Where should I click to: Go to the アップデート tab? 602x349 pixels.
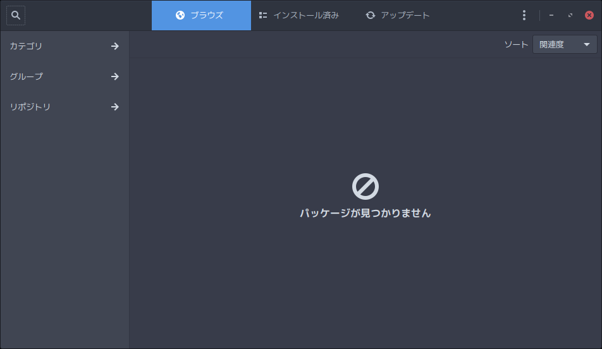(x=397, y=15)
